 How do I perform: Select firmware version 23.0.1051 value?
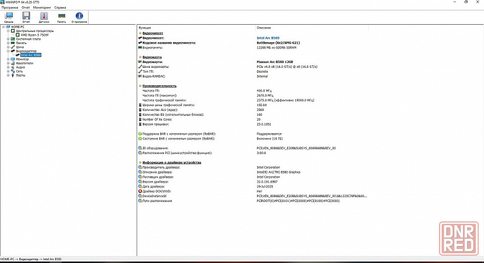(x=264, y=124)
